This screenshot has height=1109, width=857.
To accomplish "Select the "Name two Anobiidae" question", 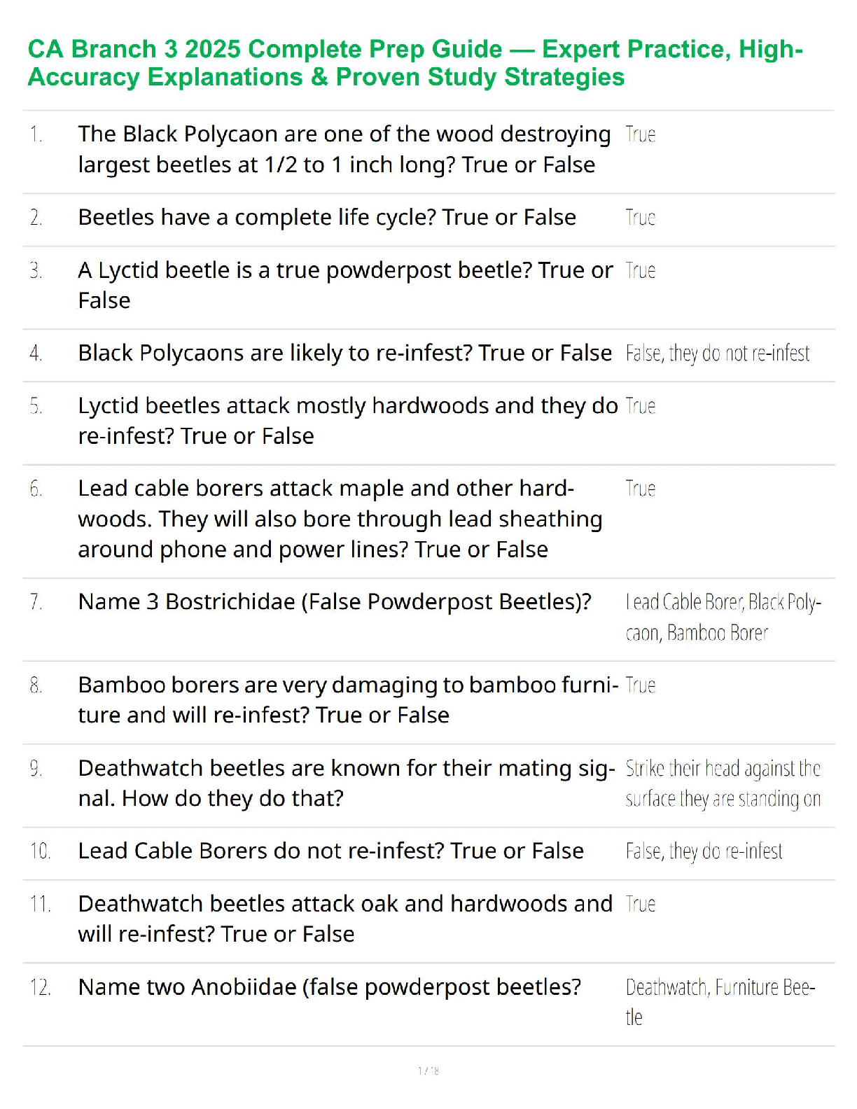I will pos(329,987).
